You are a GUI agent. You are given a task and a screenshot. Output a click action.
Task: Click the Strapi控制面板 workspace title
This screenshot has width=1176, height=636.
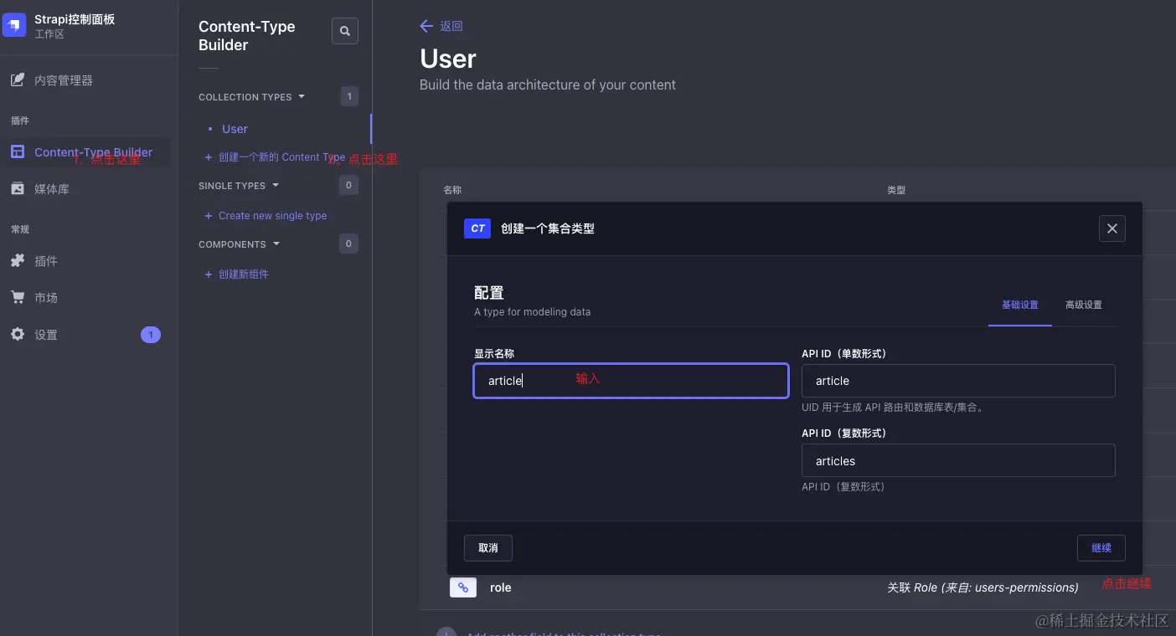(x=75, y=19)
